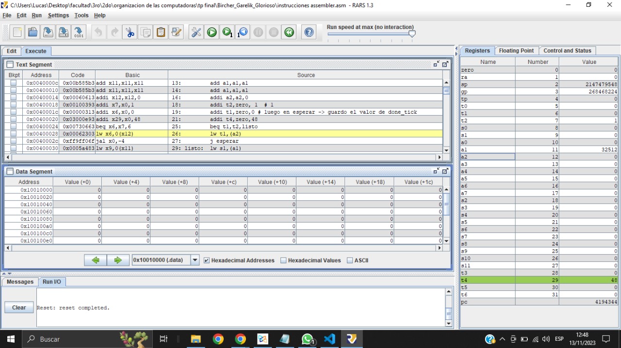Set breakpoint on beq x6,x7,6 row
This screenshot has width=621, height=348.
tap(14, 126)
